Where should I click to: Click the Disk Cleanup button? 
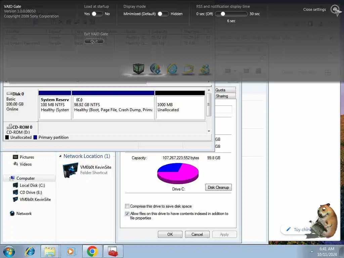click(218, 187)
